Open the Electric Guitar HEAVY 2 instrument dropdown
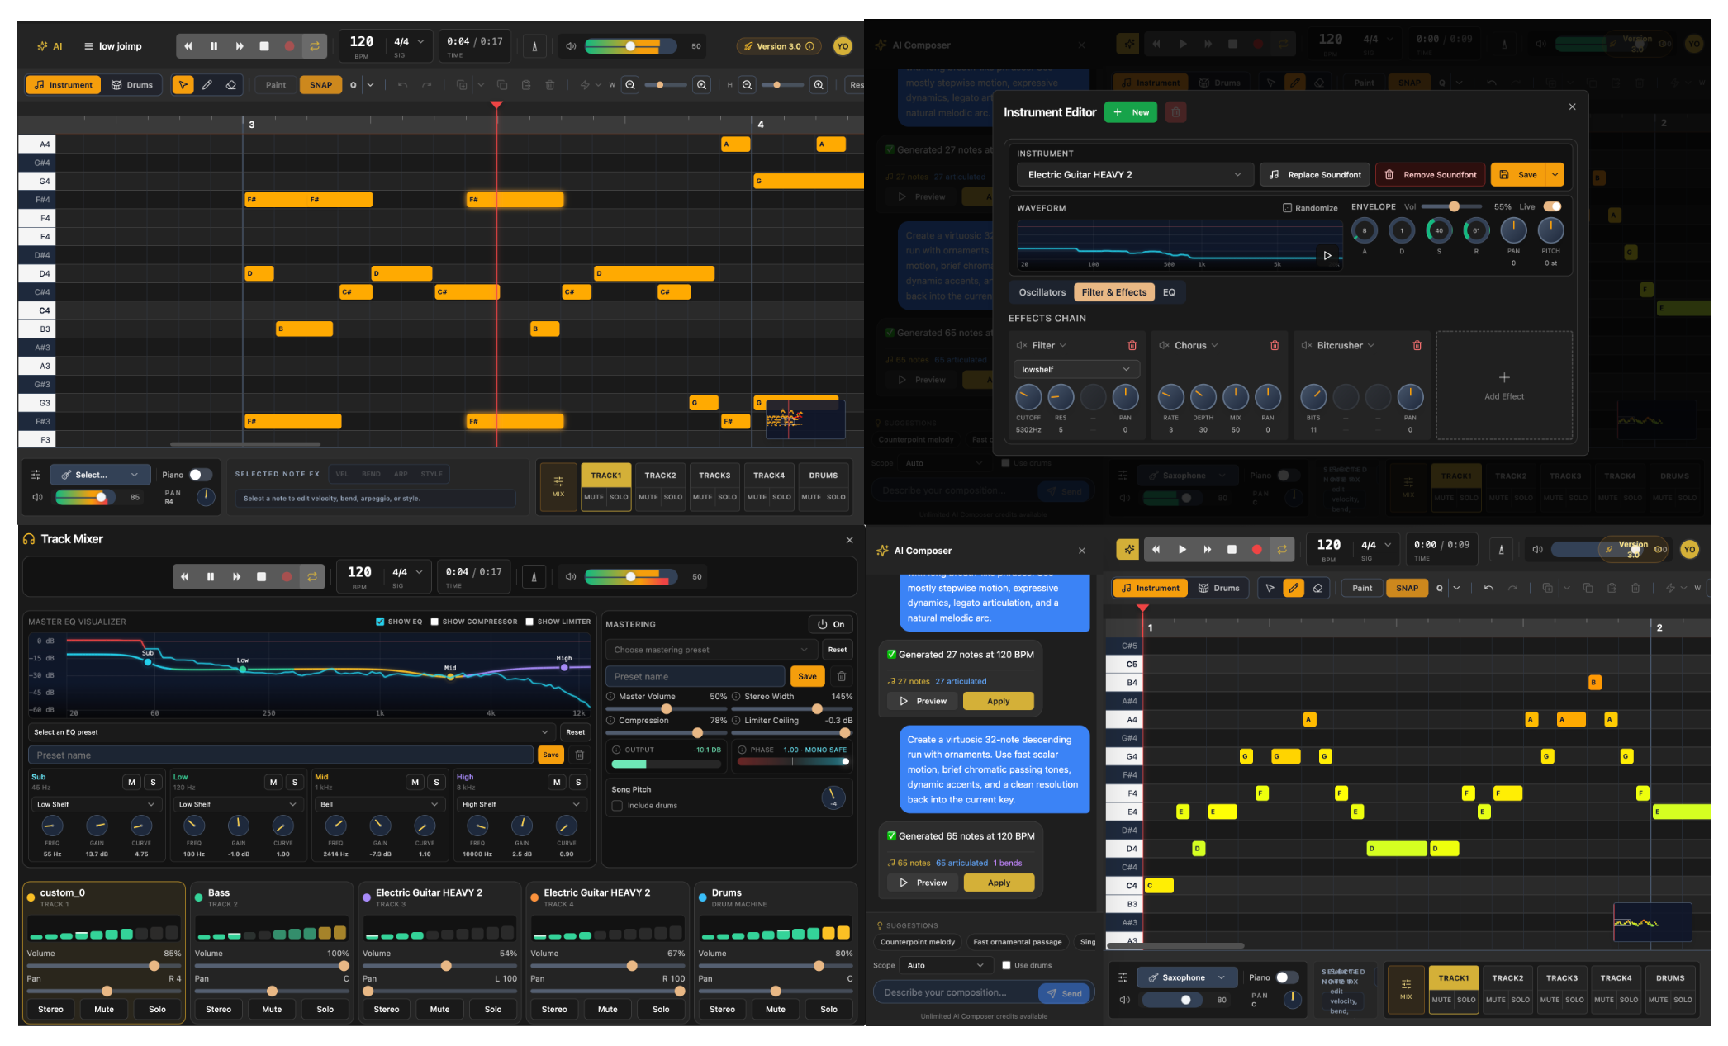 1133,174
